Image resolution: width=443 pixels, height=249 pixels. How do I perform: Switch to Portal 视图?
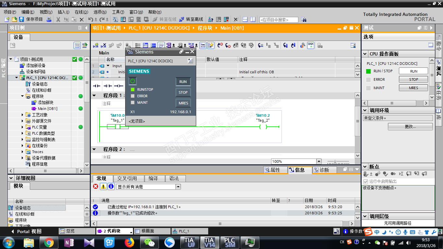click(x=26, y=231)
